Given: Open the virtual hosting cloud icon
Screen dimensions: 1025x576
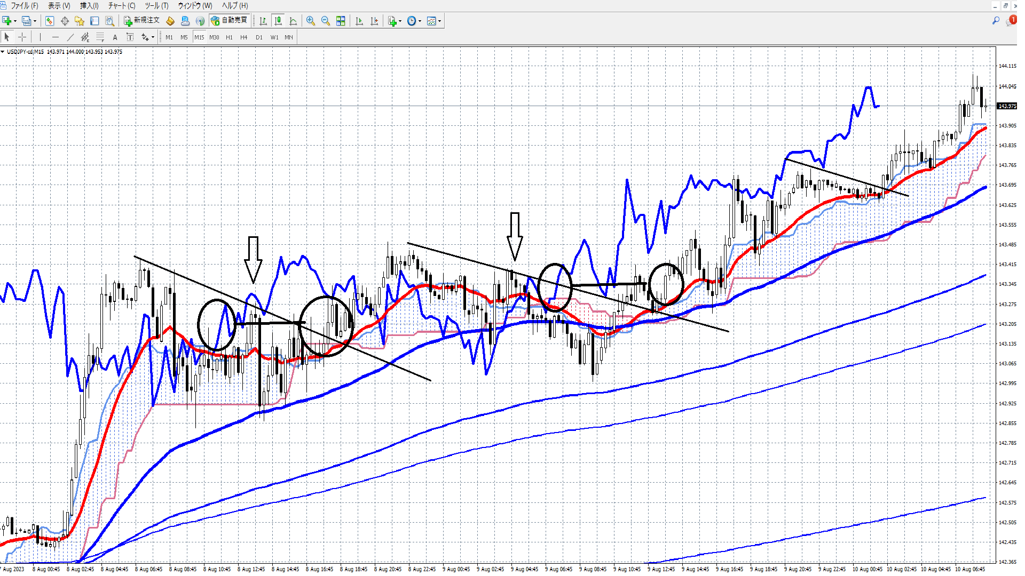Looking at the screenshot, I should pos(185,21).
